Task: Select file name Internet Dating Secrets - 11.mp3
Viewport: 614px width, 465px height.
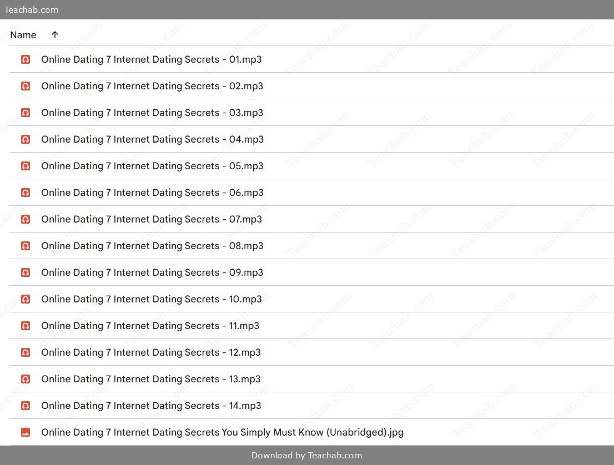Action: coord(150,326)
